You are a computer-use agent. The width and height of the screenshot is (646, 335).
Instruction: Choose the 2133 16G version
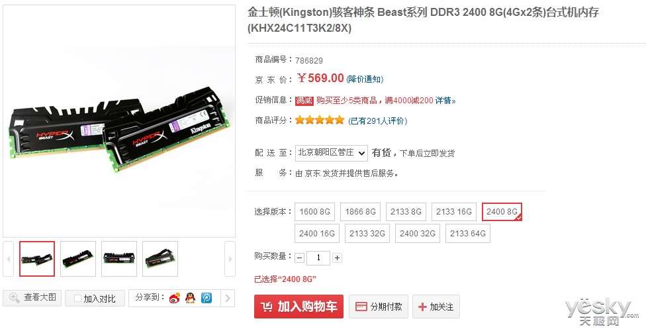(x=454, y=212)
